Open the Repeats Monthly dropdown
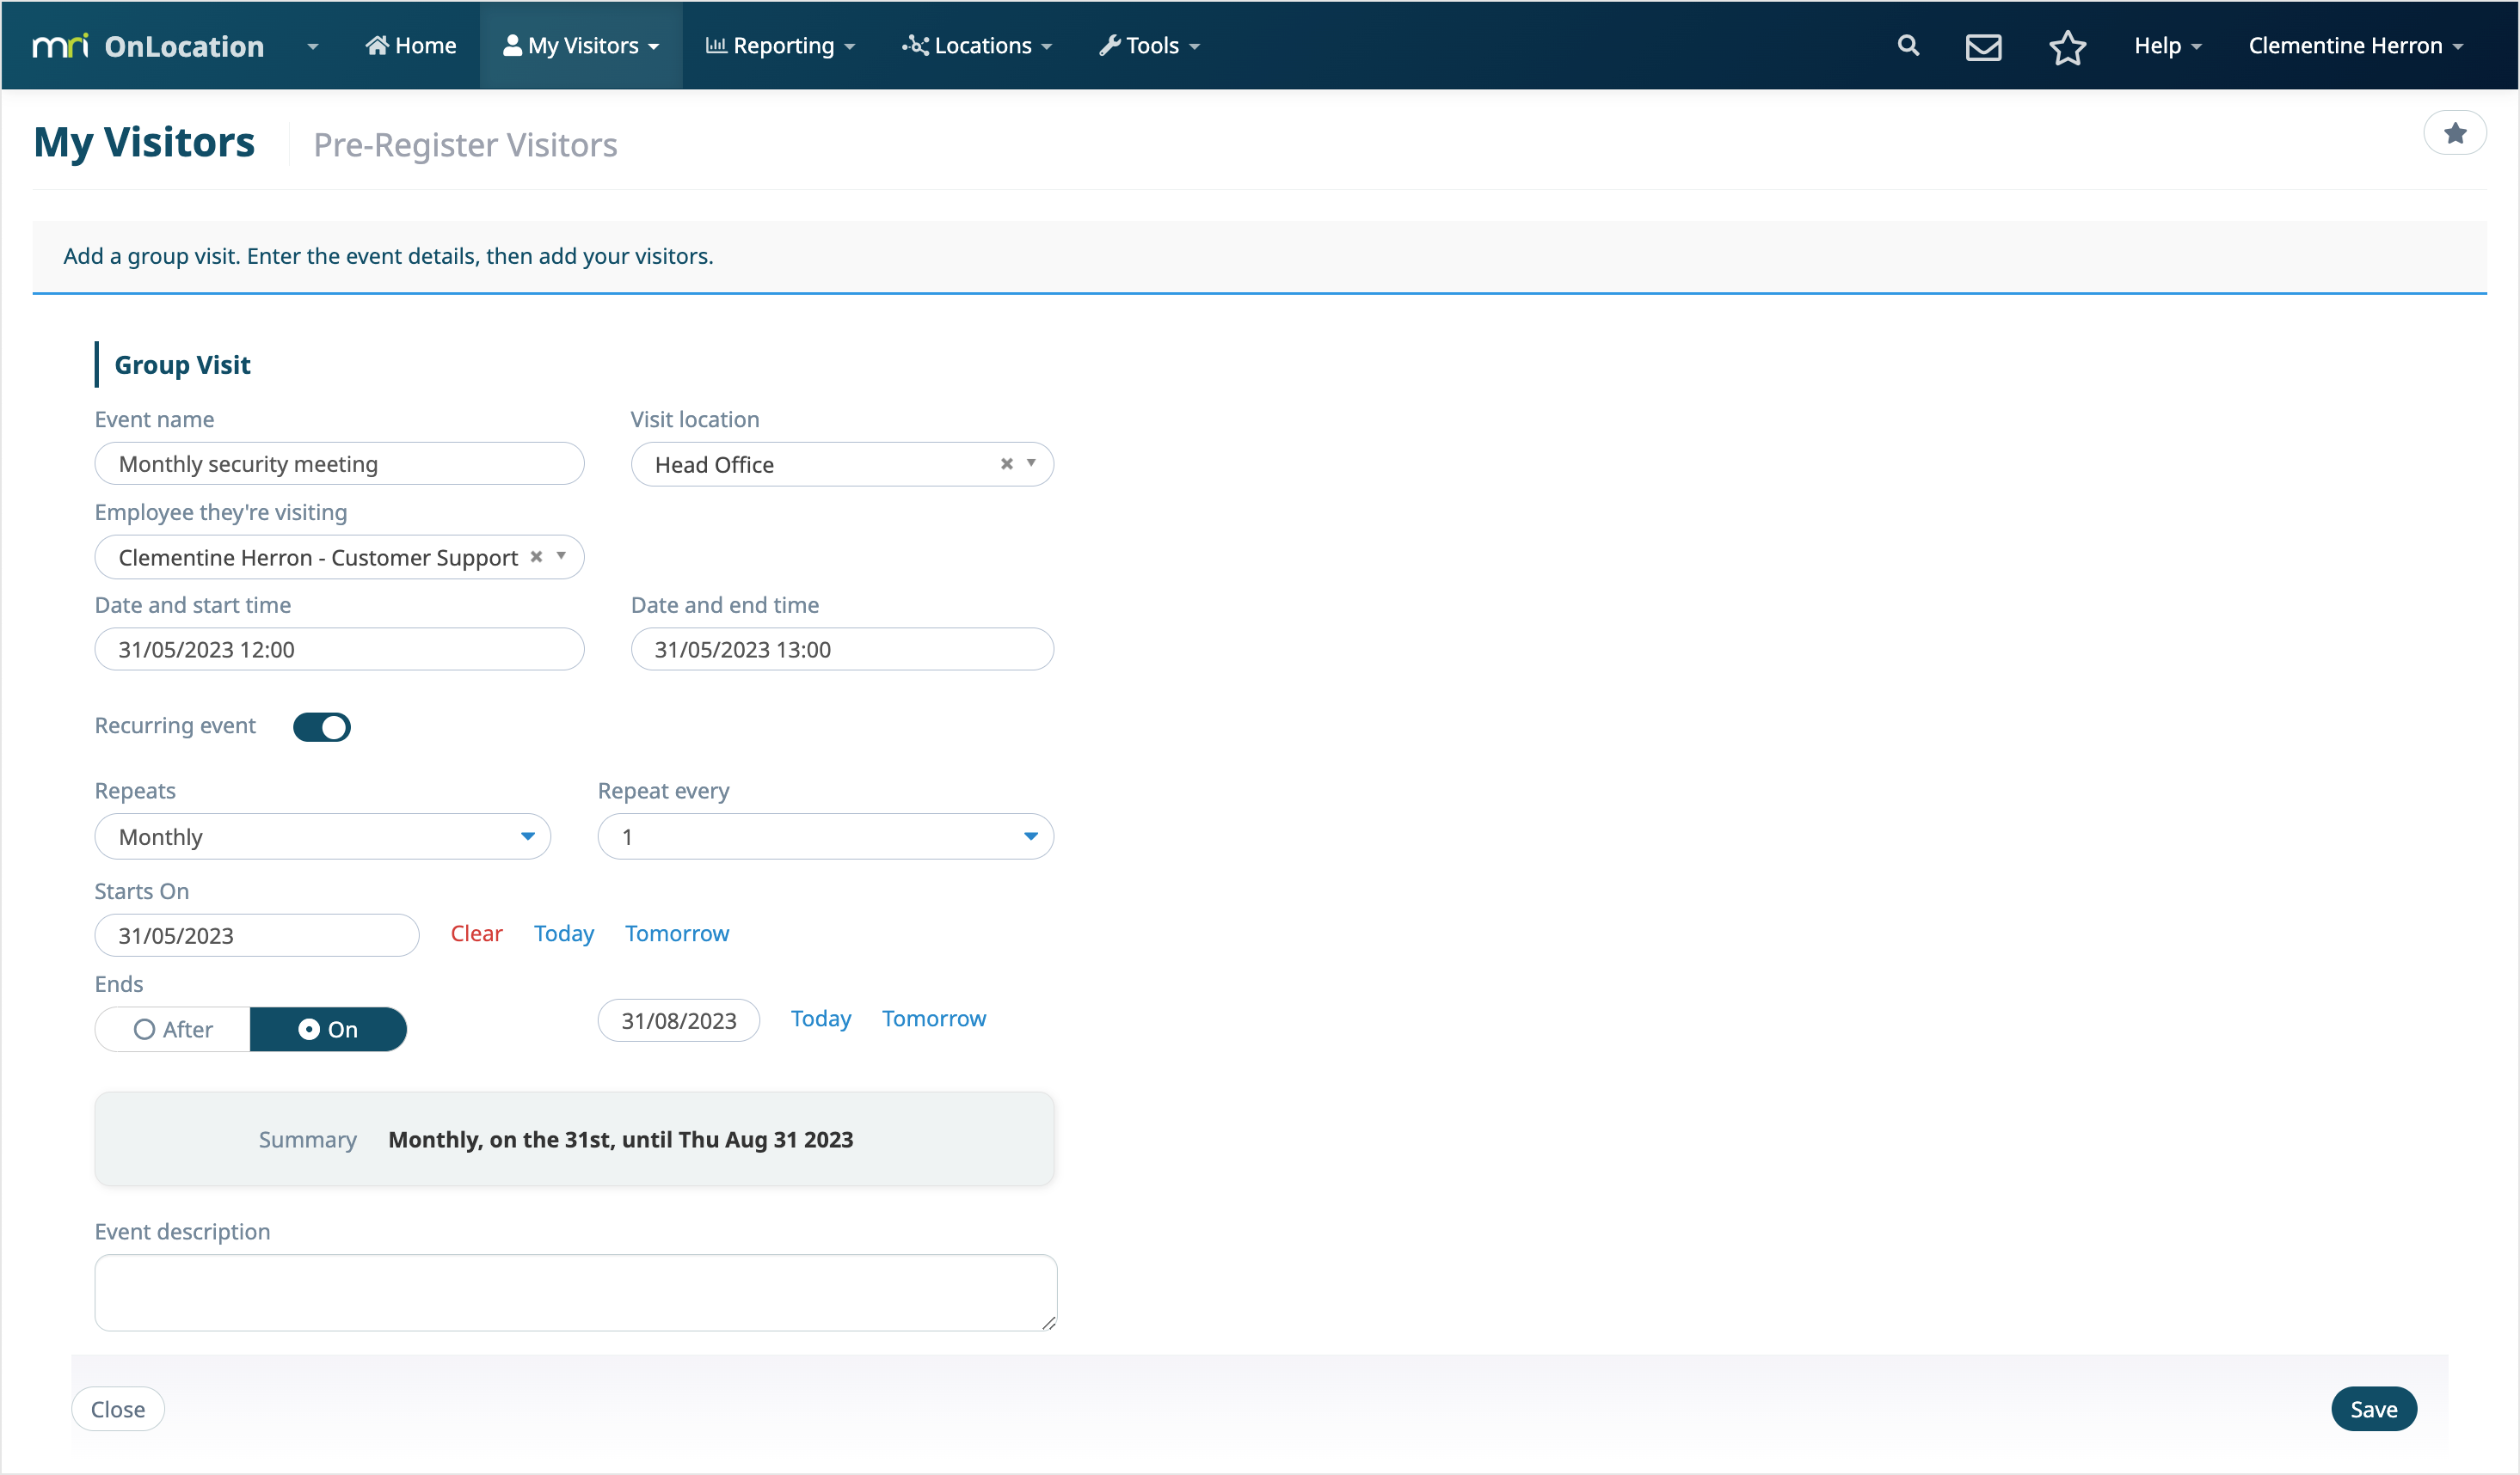This screenshot has height=1475, width=2520. click(322, 836)
